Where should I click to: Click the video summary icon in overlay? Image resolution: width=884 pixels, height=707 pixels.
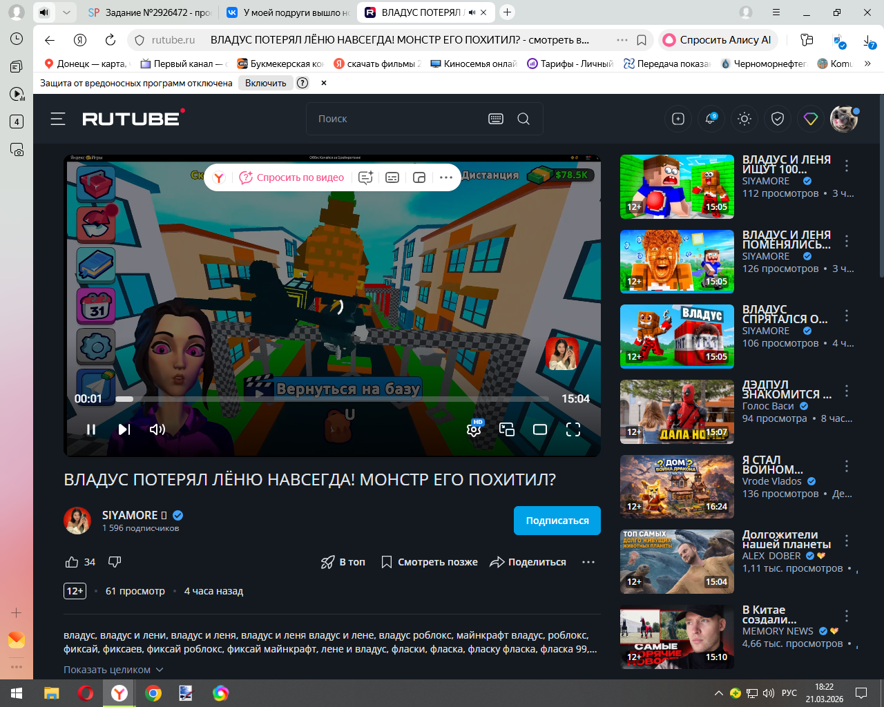pos(366,177)
